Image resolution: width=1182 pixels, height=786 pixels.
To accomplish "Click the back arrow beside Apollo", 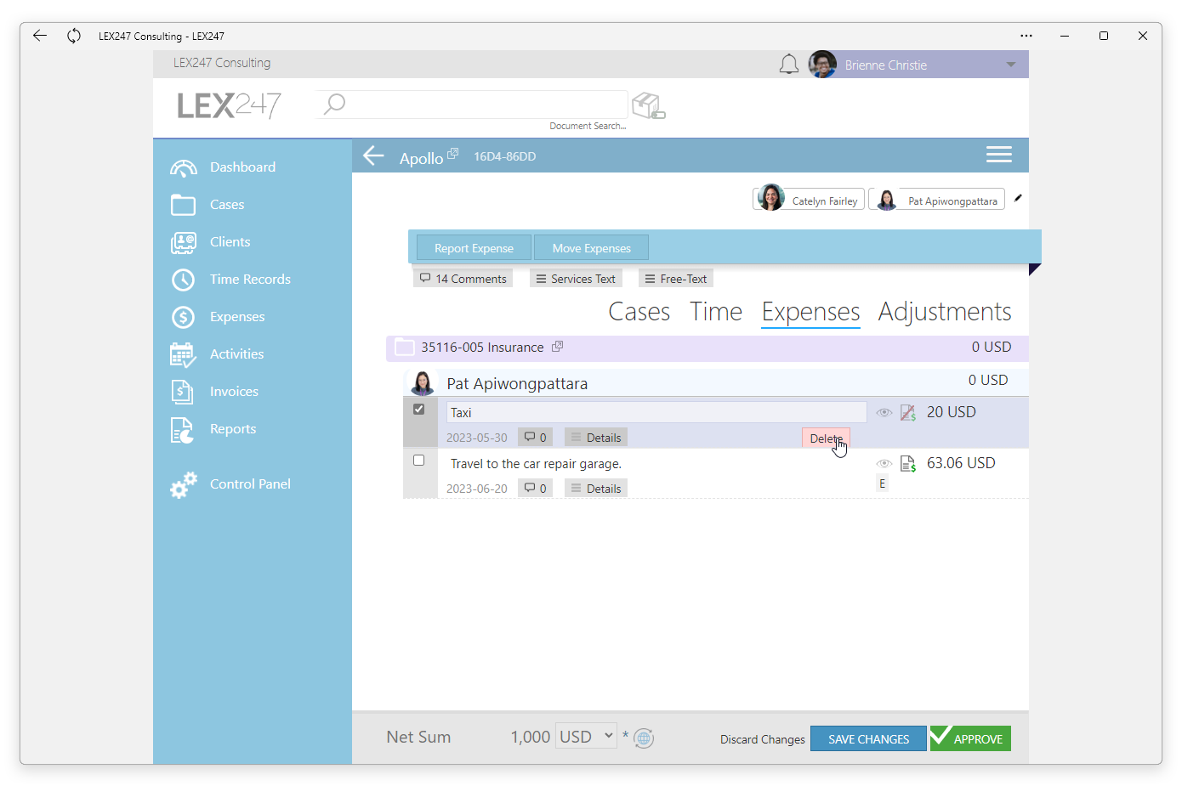I will pos(374,156).
